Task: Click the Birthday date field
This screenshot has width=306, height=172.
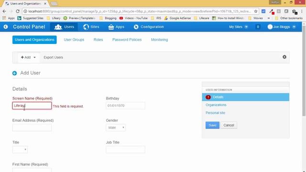Action: coord(125,106)
